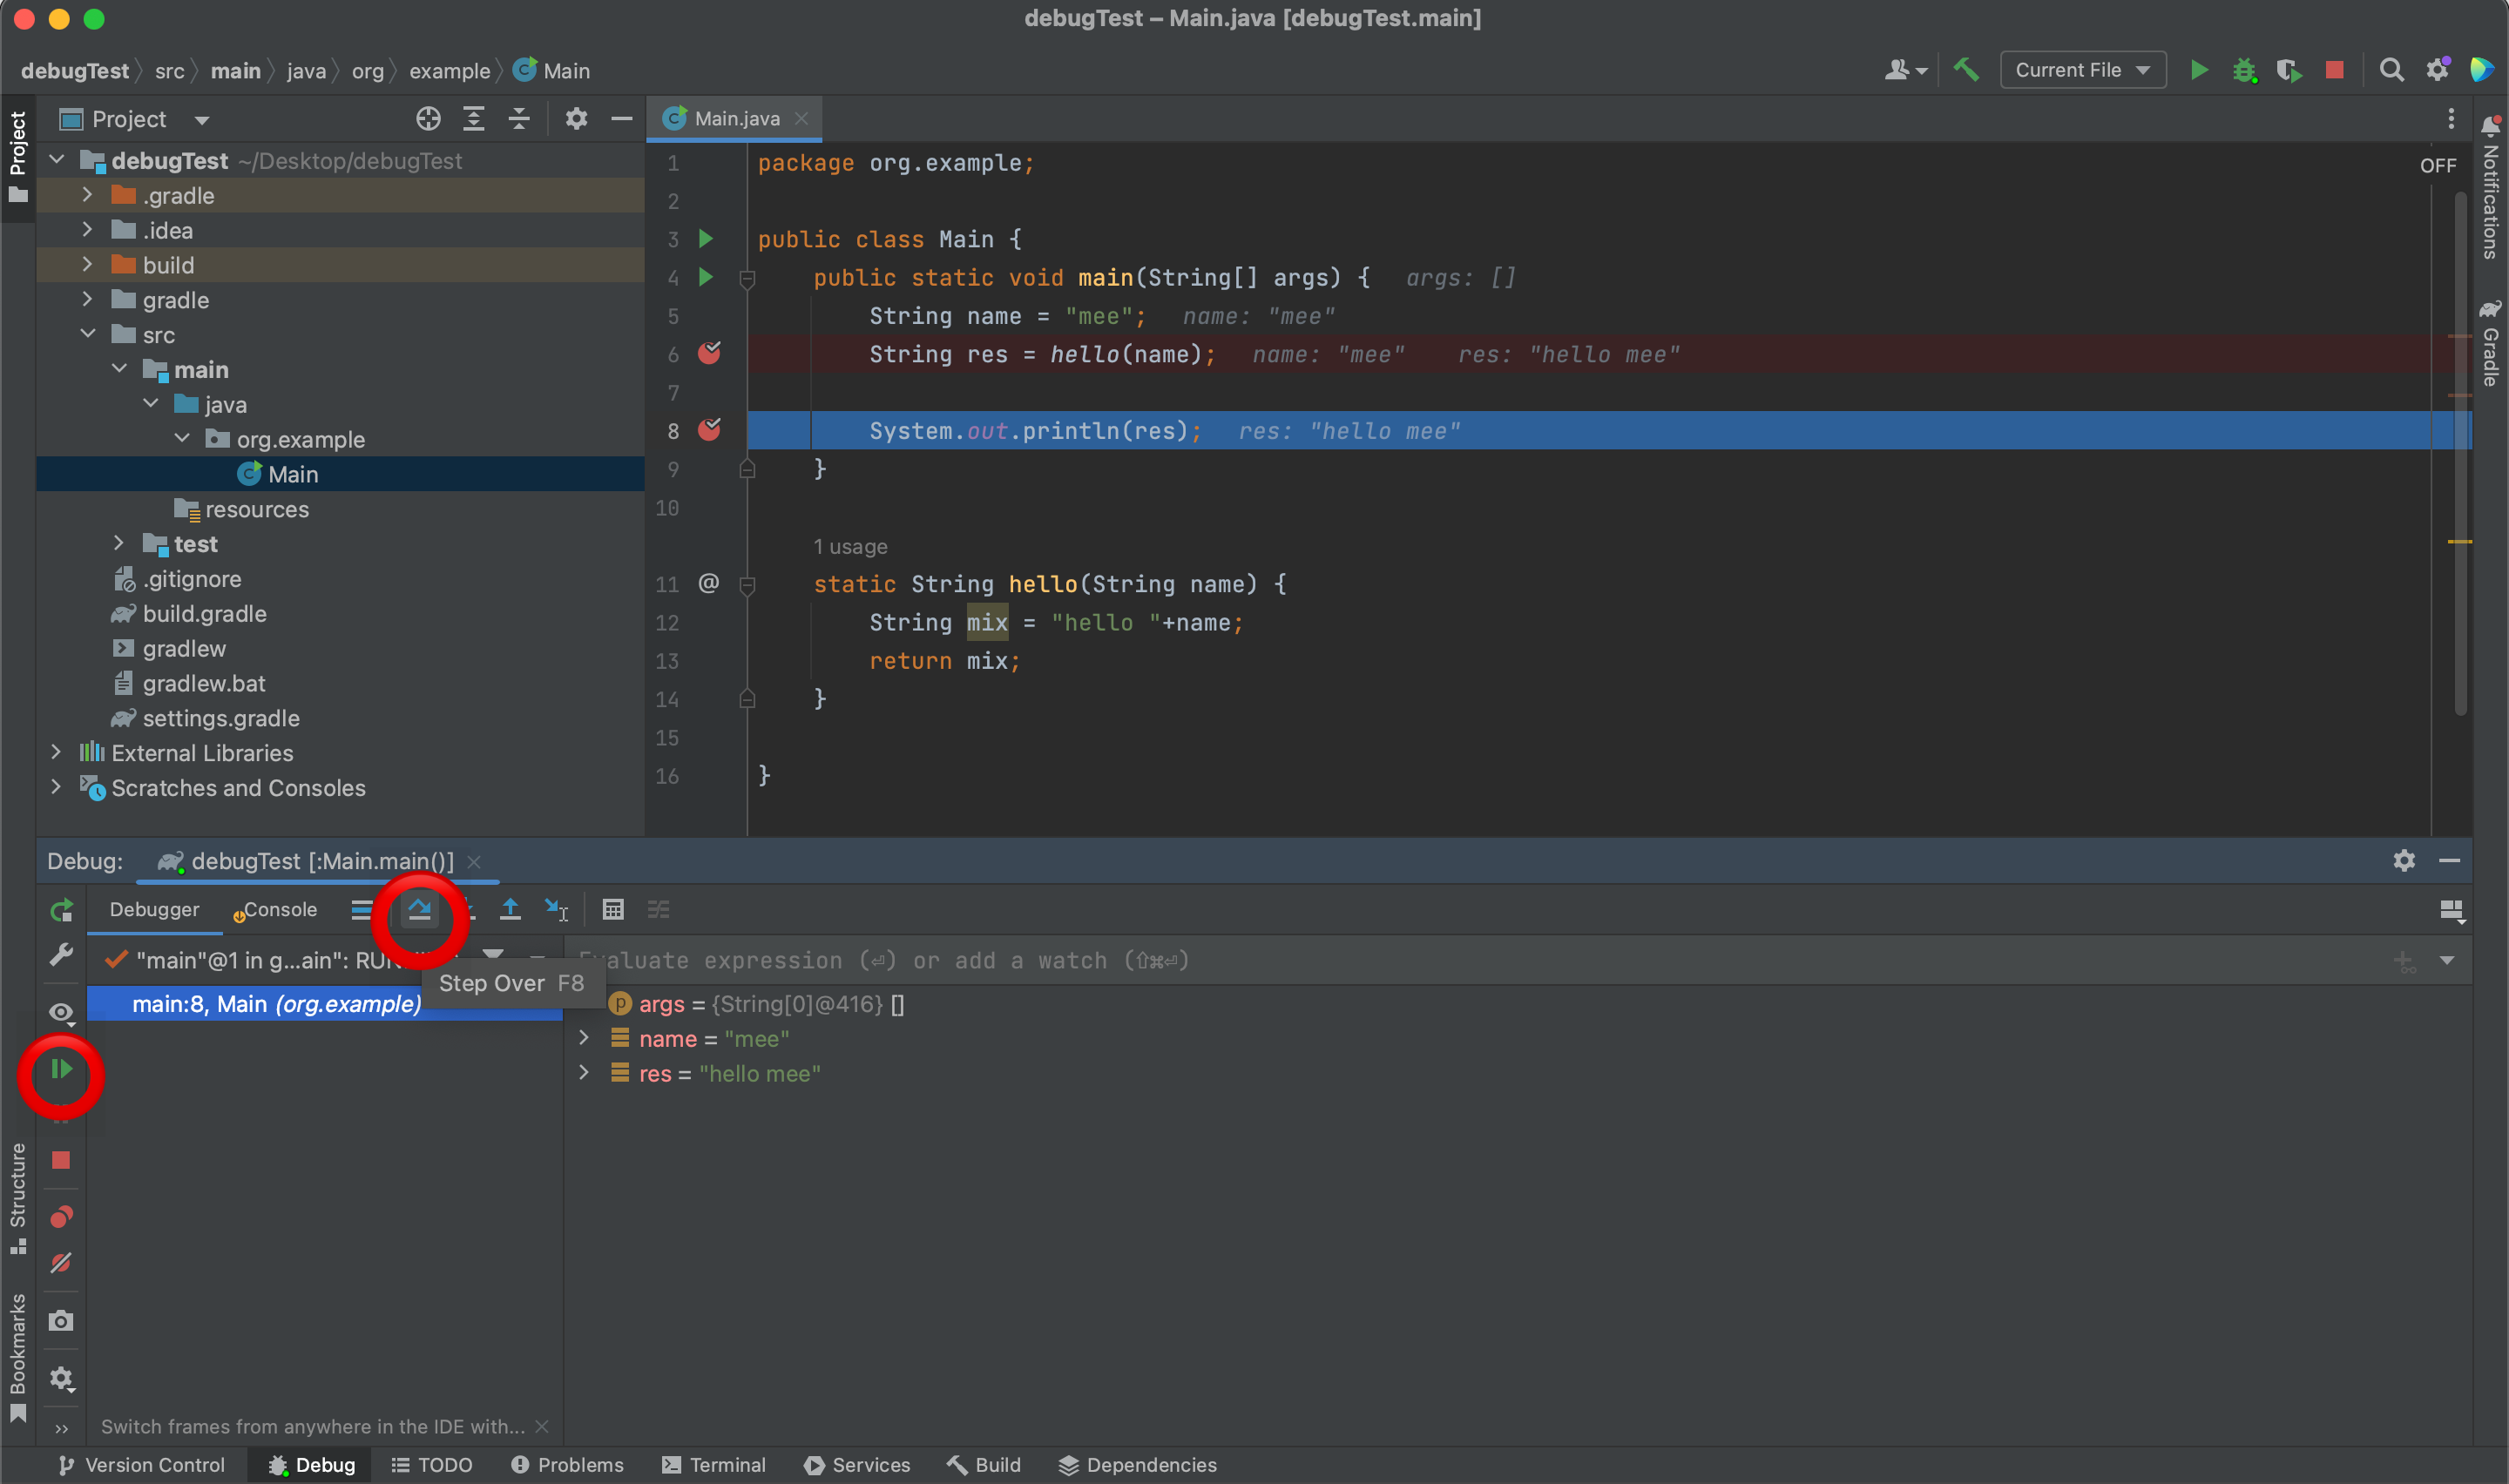Toggle the breakpoint on line 6
Viewport: 2509px width, 1484px height.
coord(709,354)
